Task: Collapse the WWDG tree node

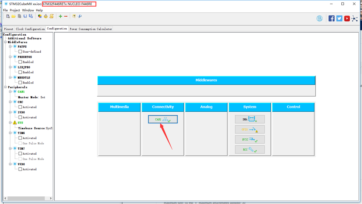Action: coord(10,164)
